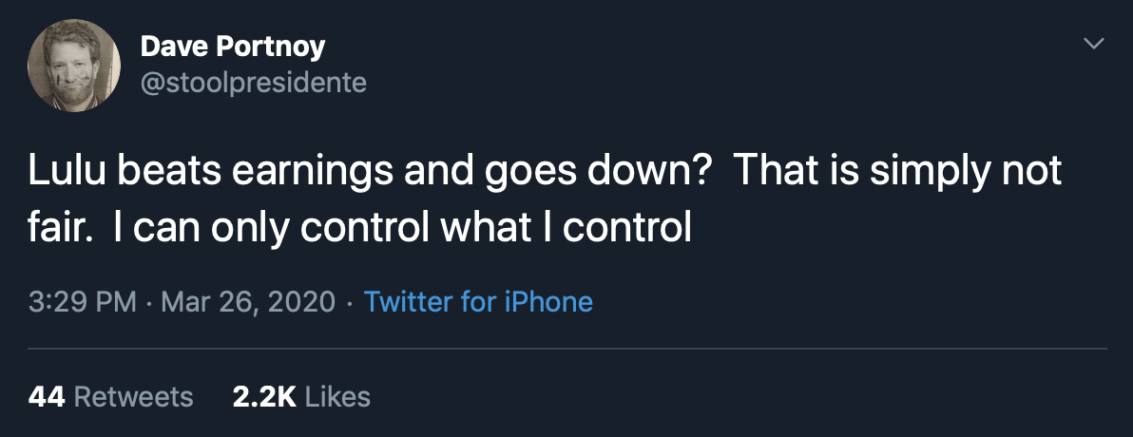Screen dimensions: 1133x437
Task: Click the 3:29 PM timestamp
Action: pos(84,302)
